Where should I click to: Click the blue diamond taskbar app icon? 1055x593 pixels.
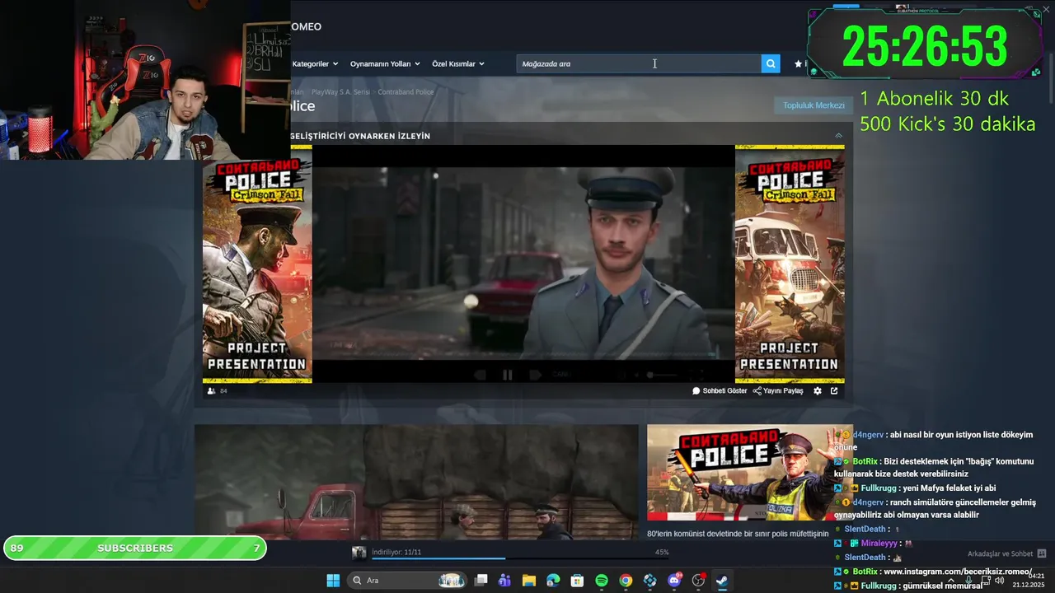pyautogui.click(x=650, y=581)
